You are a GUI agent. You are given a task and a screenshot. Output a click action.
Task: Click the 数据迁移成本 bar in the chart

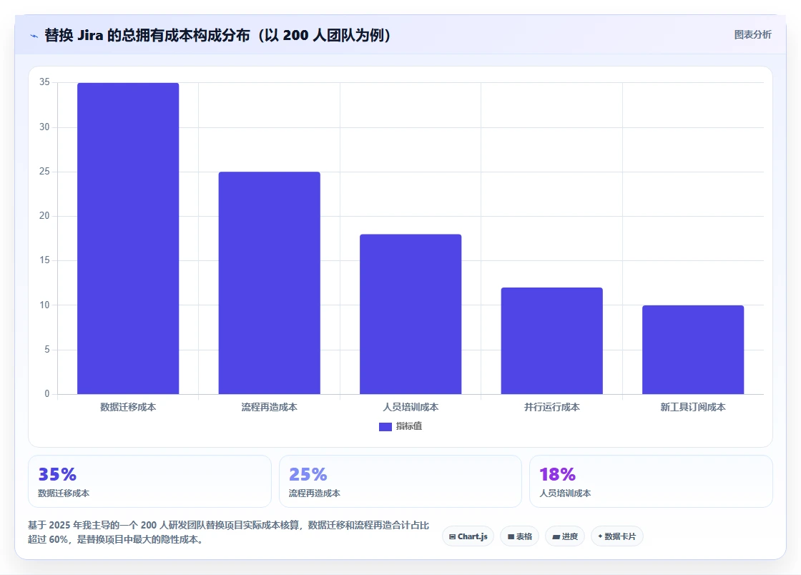pos(128,238)
